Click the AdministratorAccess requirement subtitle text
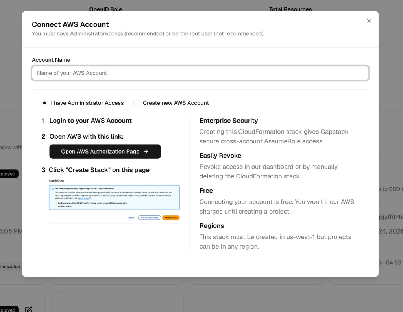This screenshot has width=403, height=312. (x=148, y=34)
